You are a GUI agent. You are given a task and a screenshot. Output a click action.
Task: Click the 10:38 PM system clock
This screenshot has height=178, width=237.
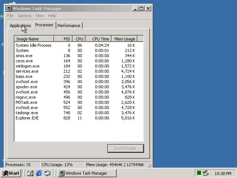point(223,173)
